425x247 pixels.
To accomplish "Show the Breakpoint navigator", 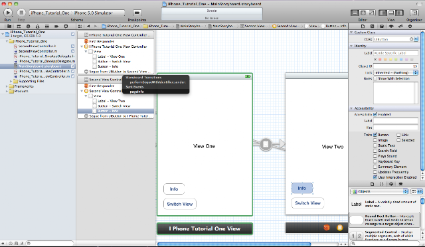I will pos(56,27).
